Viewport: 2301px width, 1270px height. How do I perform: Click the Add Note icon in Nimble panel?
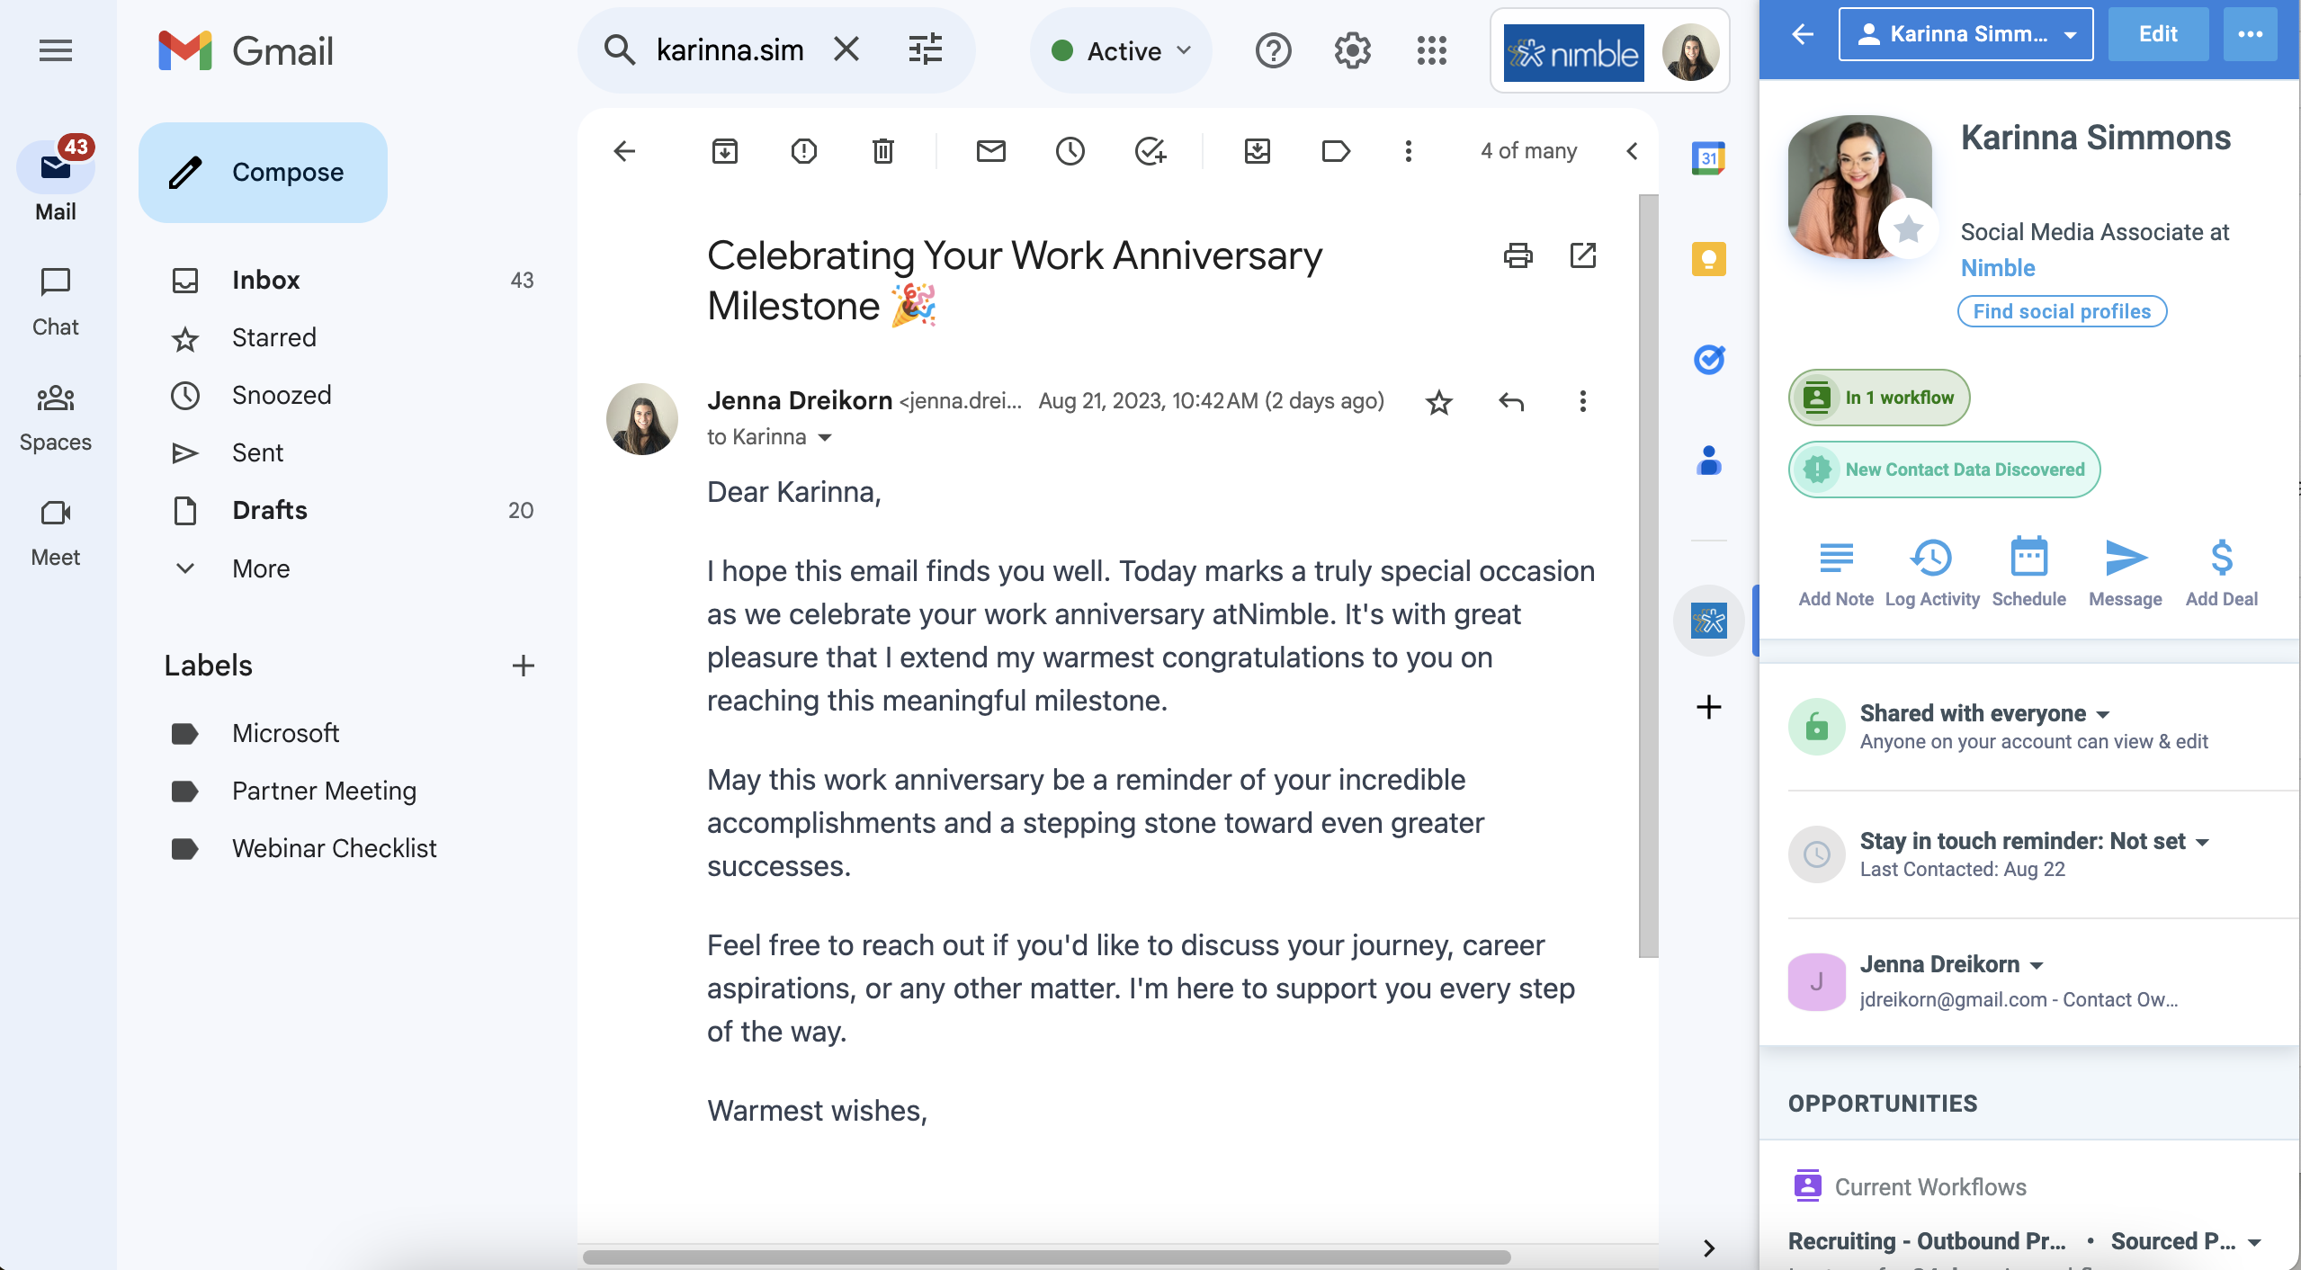tap(1835, 559)
